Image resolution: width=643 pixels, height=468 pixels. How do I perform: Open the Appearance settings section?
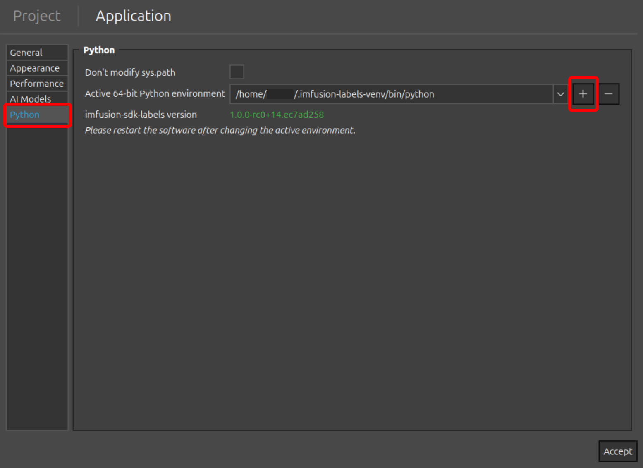[37, 68]
